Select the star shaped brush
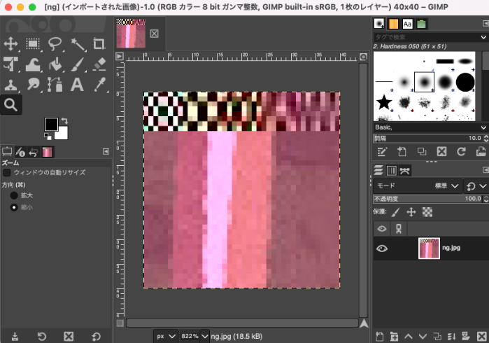489x343 pixels. point(384,102)
